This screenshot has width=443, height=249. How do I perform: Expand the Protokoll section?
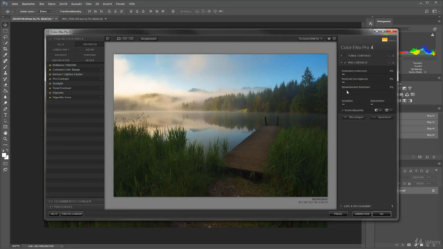(75, 207)
